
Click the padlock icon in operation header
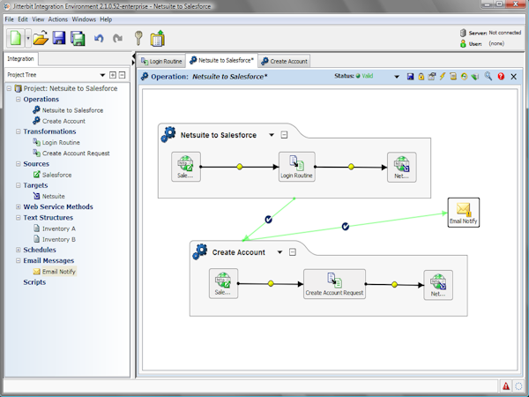tap(421, 77)
